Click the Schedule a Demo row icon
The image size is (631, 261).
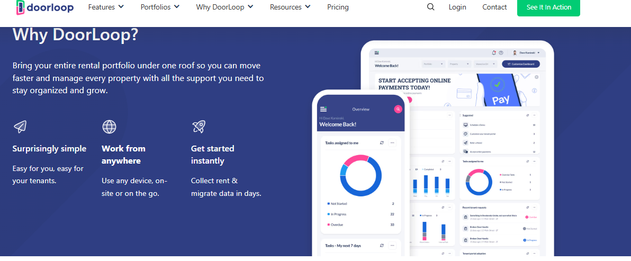(x=466, y=125)
